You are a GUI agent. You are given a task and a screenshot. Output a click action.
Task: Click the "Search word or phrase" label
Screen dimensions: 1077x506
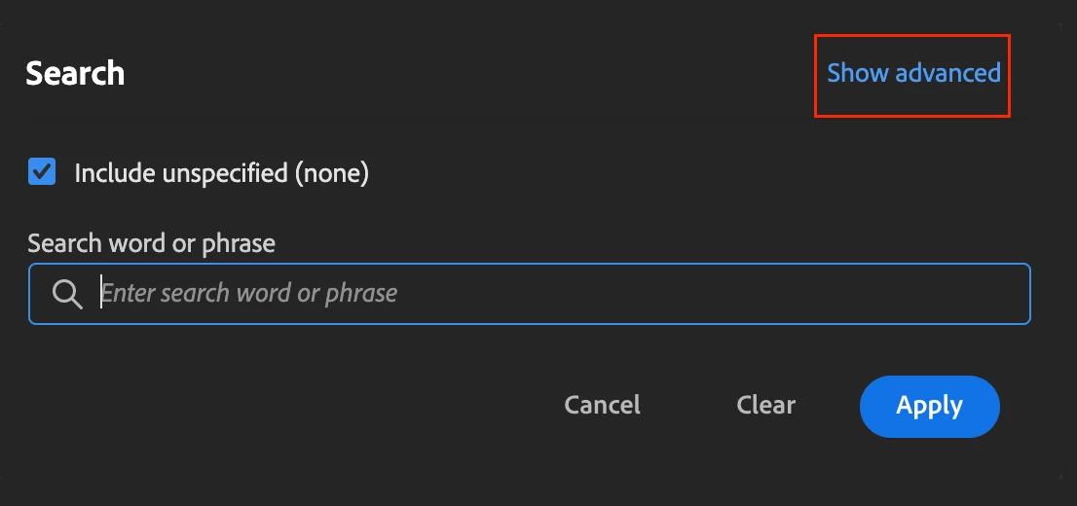tap(151, 243)
